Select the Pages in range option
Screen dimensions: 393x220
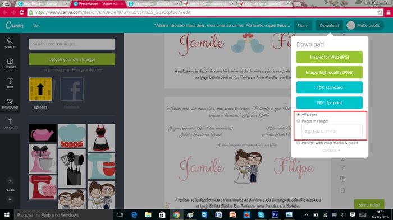298,121
